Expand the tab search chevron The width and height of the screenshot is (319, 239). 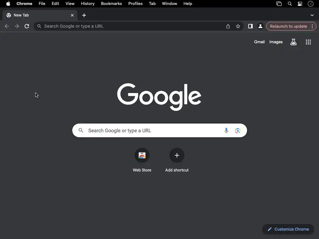(312, 15)
